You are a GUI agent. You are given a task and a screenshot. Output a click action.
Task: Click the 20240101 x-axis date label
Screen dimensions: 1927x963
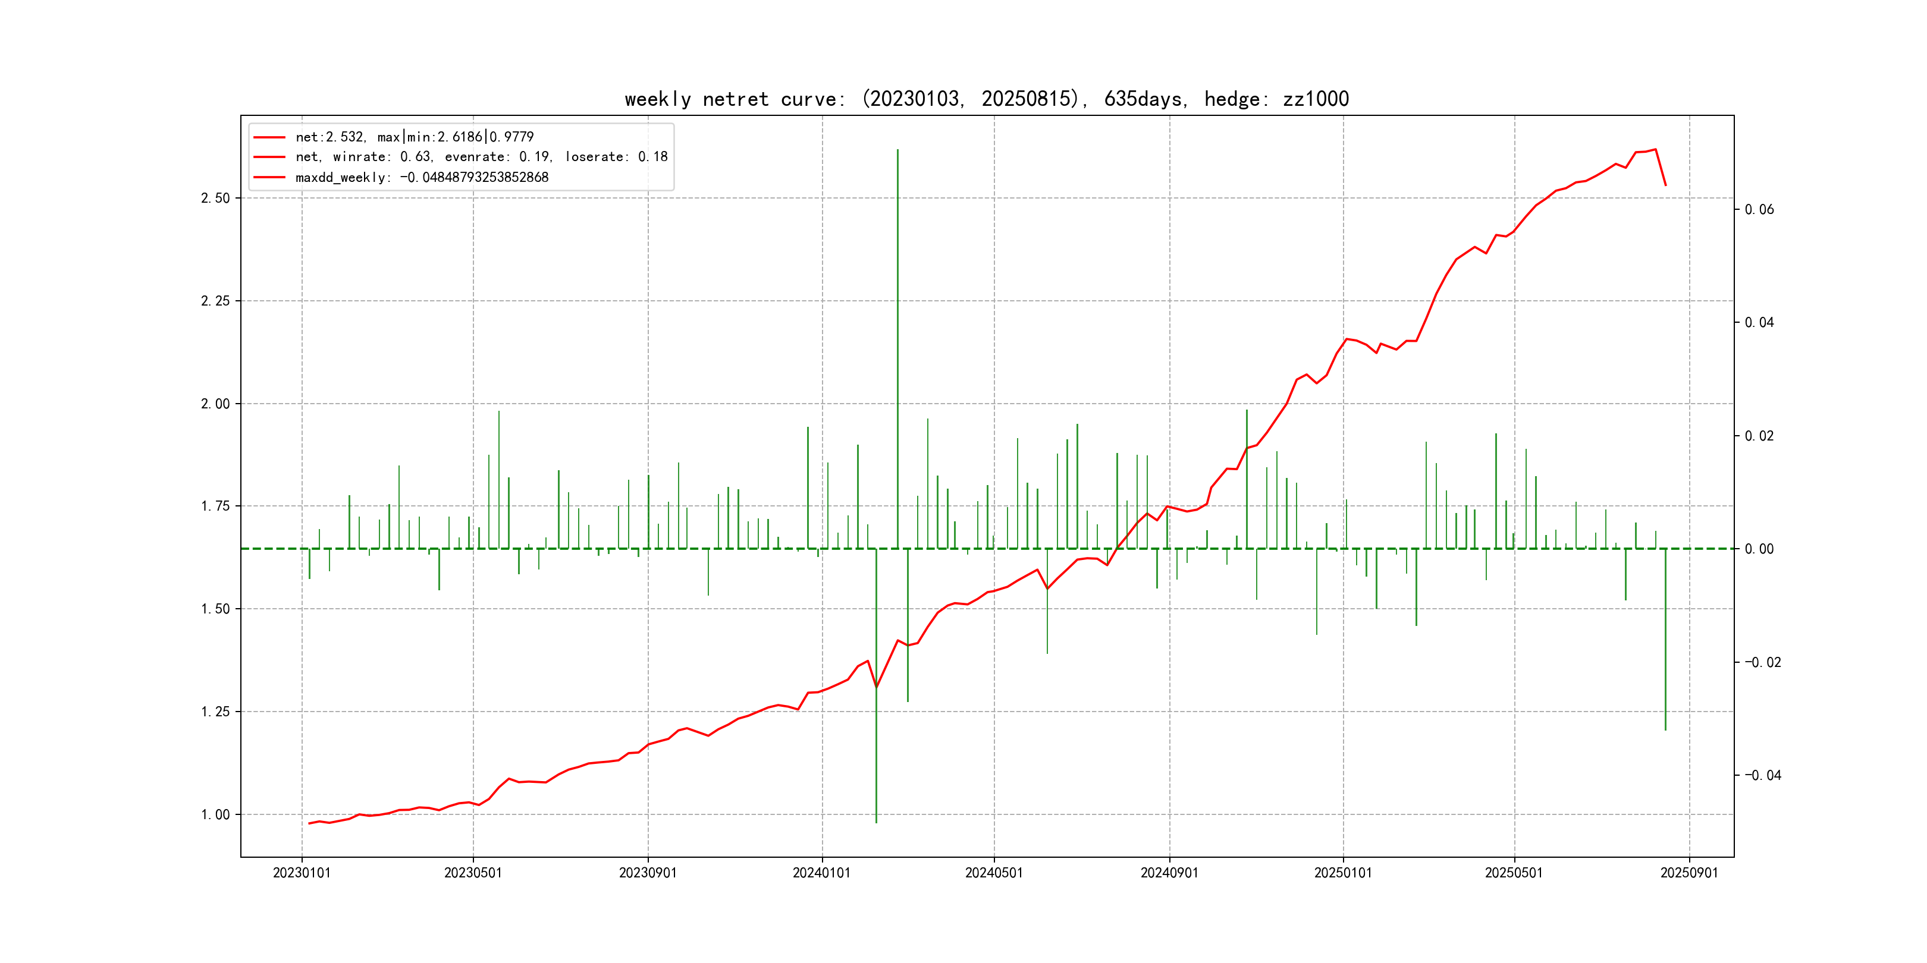[x=821, y=873]
